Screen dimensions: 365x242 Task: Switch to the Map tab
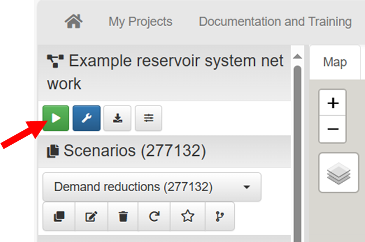[335, 62]
